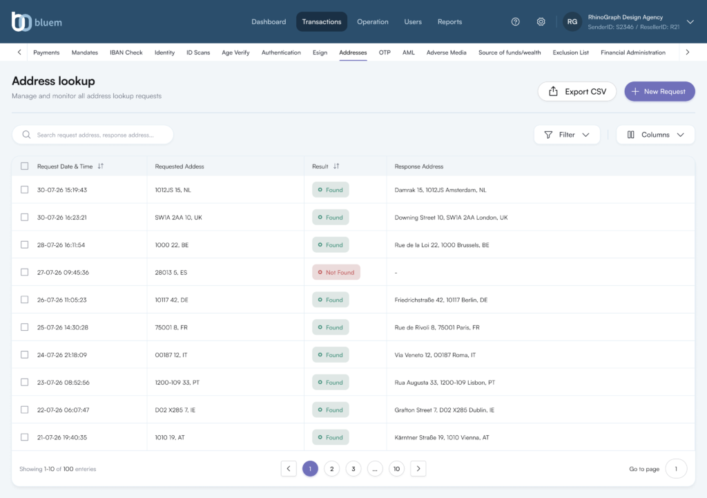
Task: Click the address search field
Action: [x=93, y=135]
